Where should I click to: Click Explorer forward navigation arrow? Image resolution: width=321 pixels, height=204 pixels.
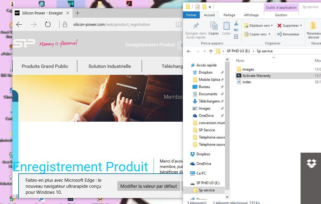198,51
